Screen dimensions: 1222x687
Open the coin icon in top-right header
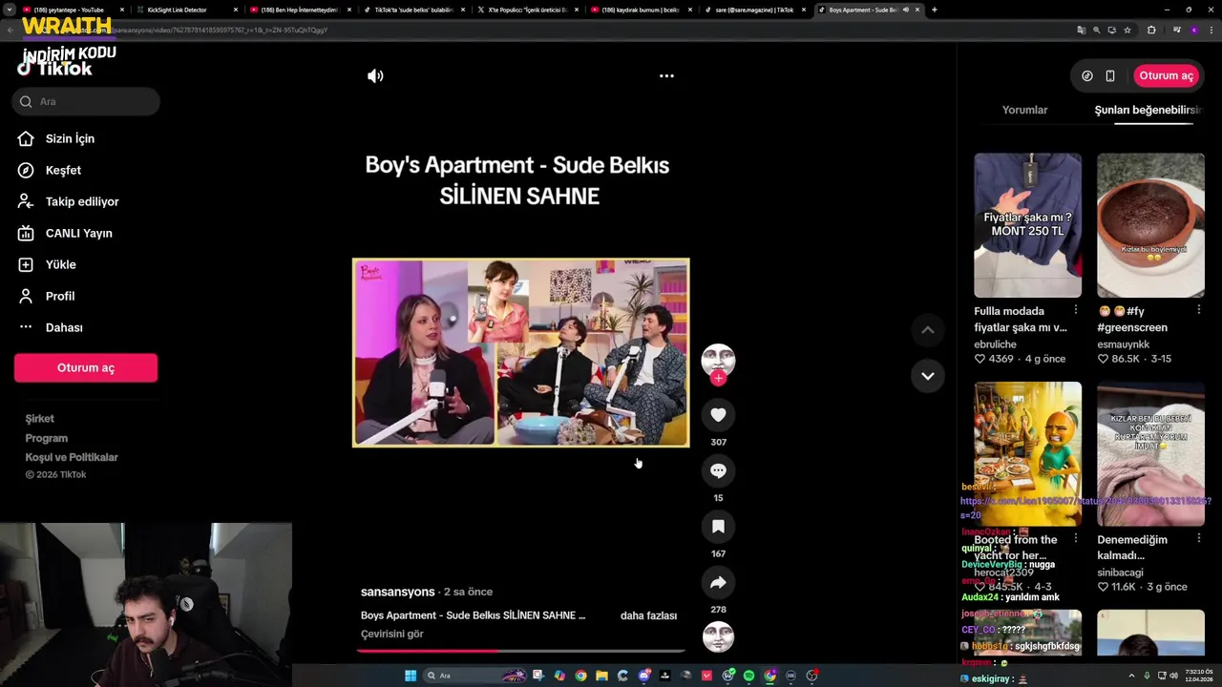coord(1087,75)
